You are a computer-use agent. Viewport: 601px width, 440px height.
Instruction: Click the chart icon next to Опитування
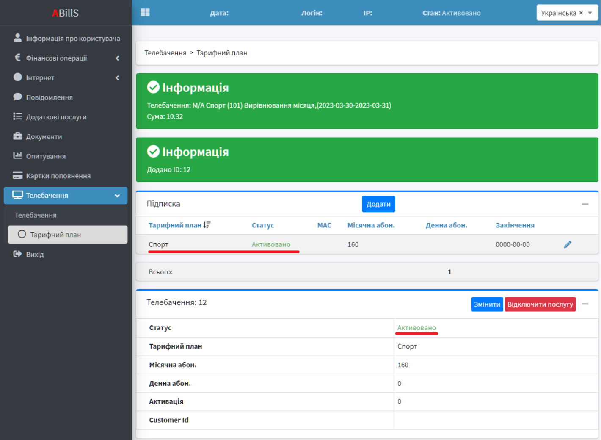[17, 156]
